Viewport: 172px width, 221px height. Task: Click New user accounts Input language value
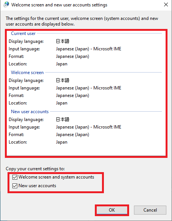point(88,127)
